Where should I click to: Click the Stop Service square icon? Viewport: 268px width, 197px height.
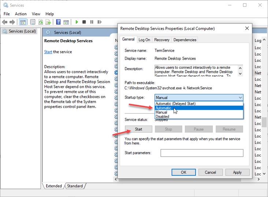[x=84, y=22]
